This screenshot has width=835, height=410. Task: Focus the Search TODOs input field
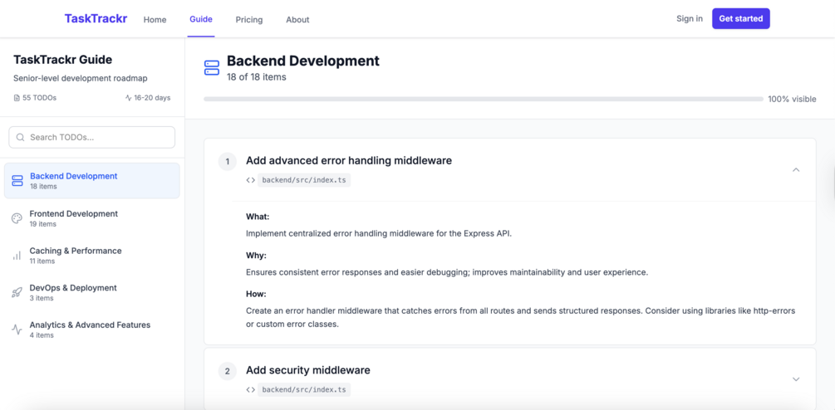pos(92,137)
